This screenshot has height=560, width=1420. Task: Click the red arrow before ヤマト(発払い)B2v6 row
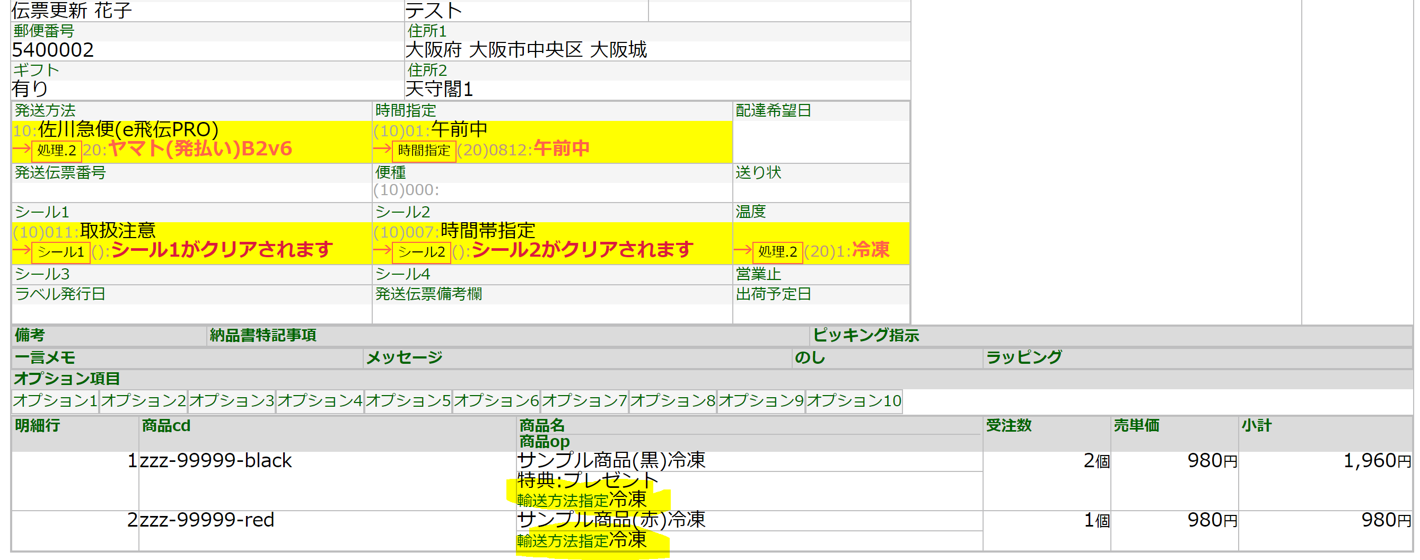[21, 149]
